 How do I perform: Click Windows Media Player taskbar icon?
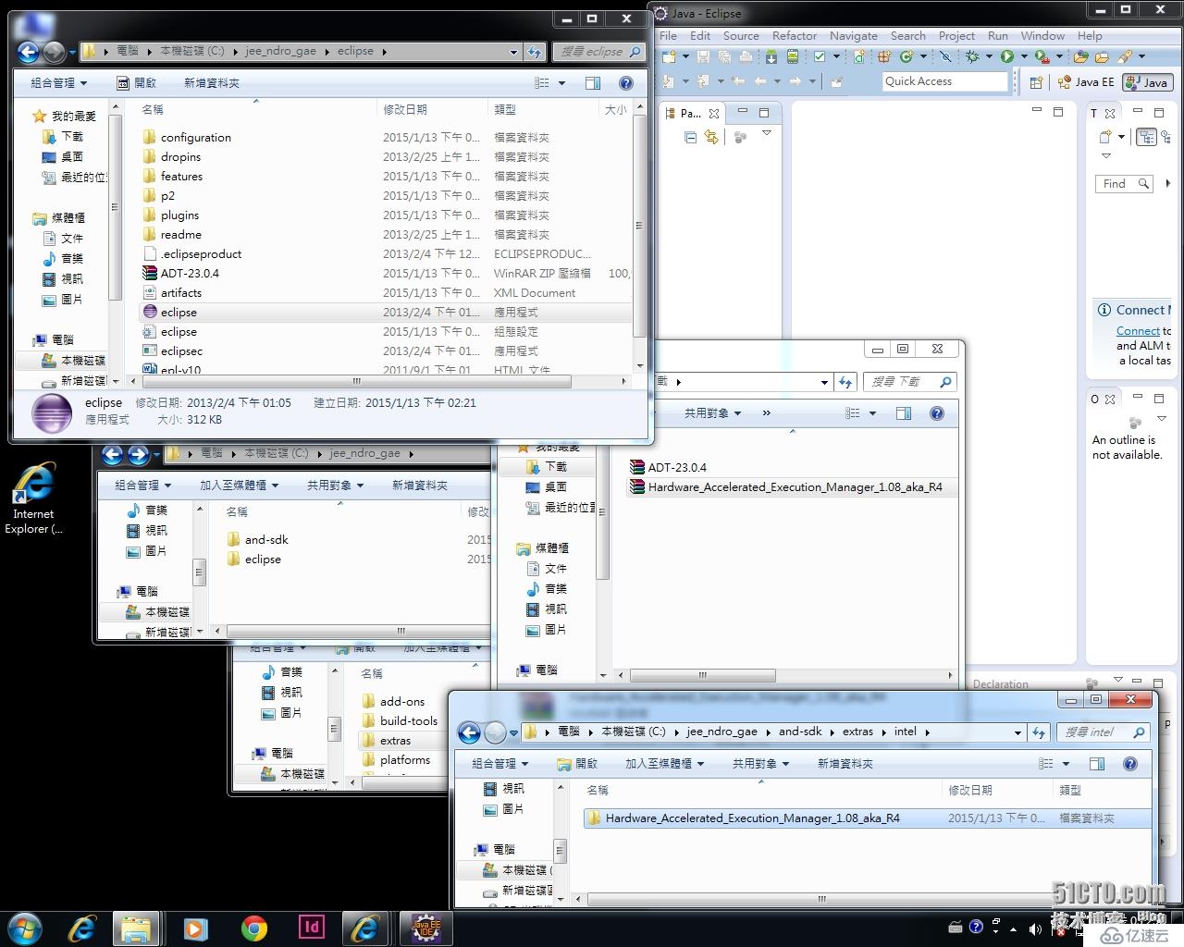(x=195, y=928)
